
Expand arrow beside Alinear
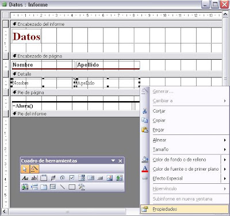(225, 140)
